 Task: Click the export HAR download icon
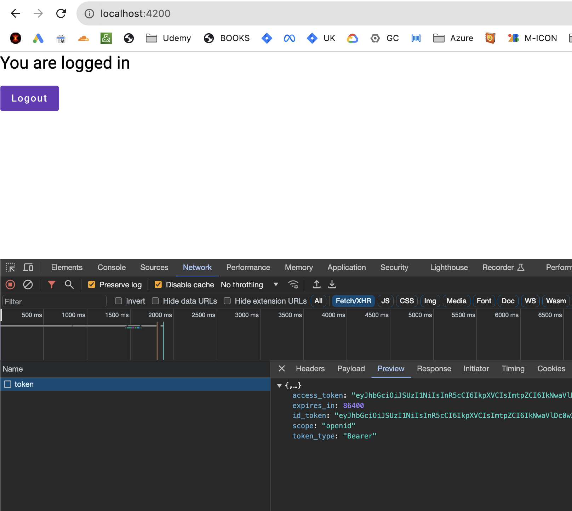(x=332, y=285)
